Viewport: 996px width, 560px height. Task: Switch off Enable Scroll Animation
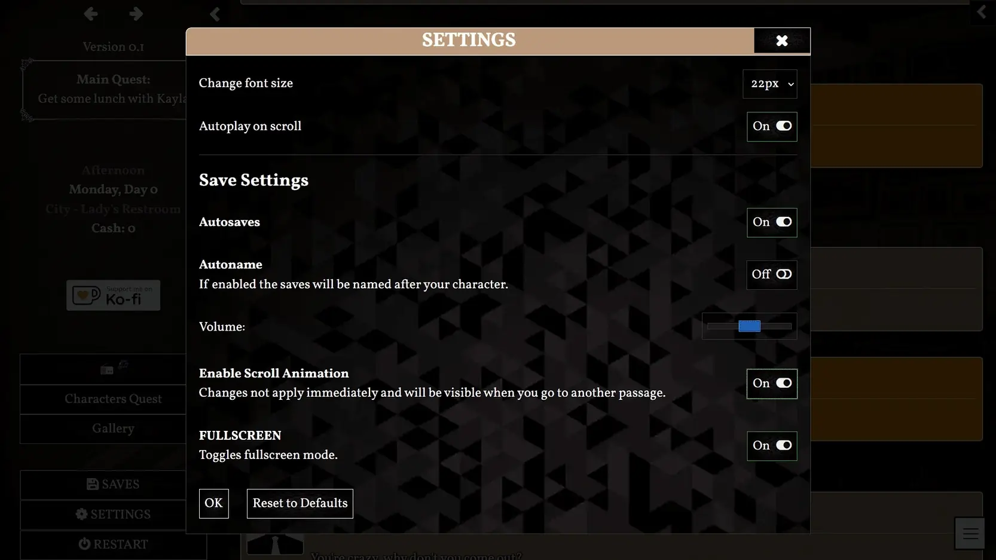[x=772, y=384]
